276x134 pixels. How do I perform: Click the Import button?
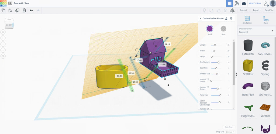pyautogui.click(x=243, y=10)
